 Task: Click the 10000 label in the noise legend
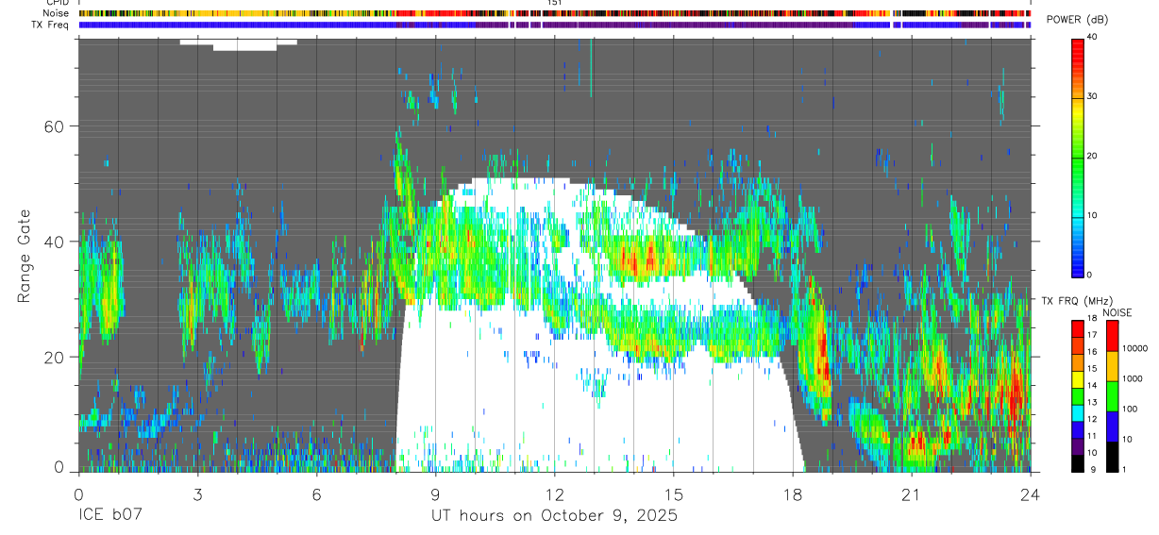click(x=1134, y=348)
